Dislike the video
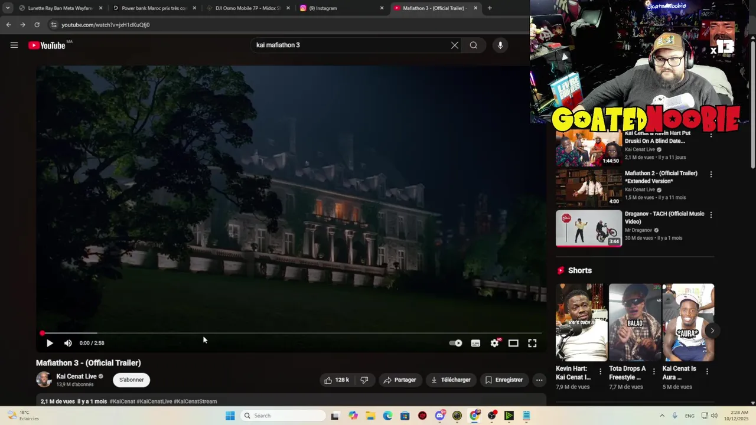Image resolution: width=756 pixels, height=425 pixels. [x=364, y=380]
